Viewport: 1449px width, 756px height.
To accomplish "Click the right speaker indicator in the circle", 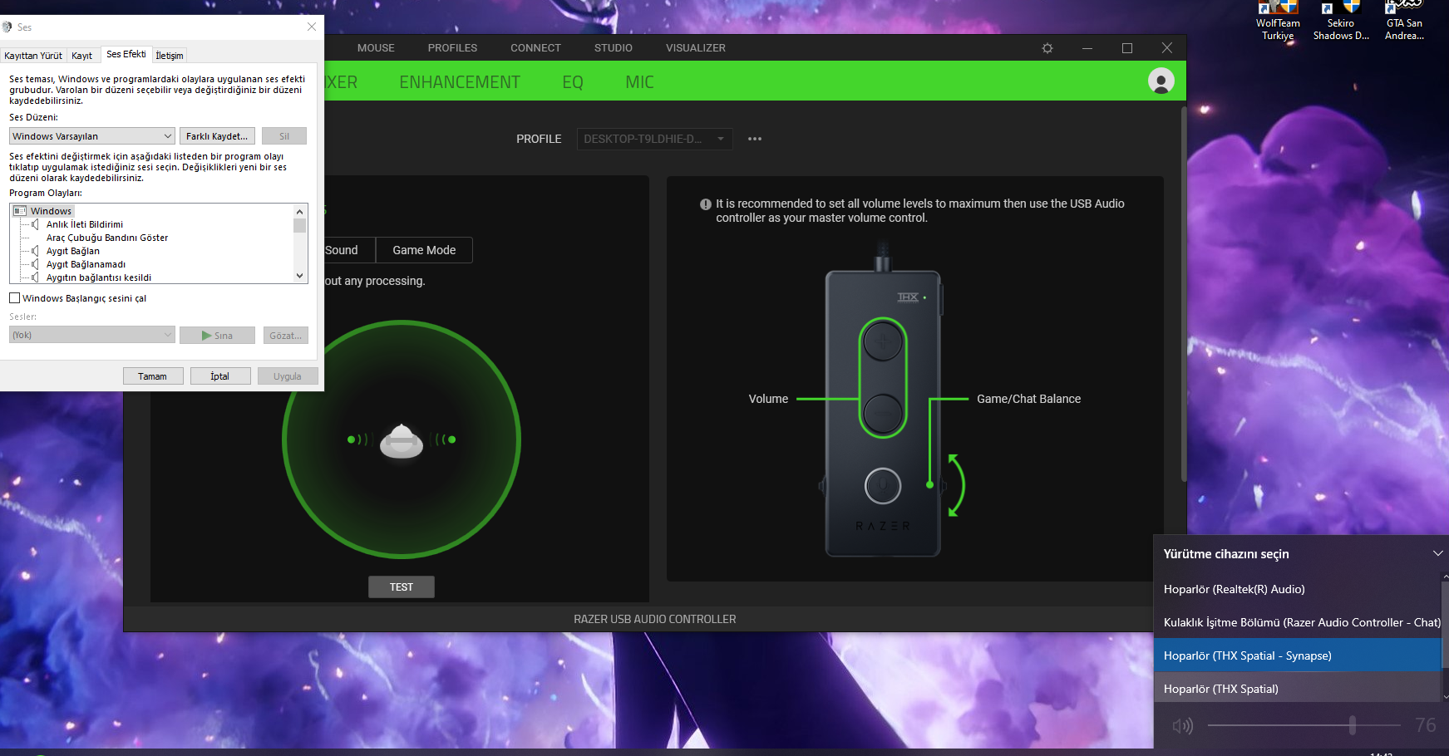I will point(446,439).
